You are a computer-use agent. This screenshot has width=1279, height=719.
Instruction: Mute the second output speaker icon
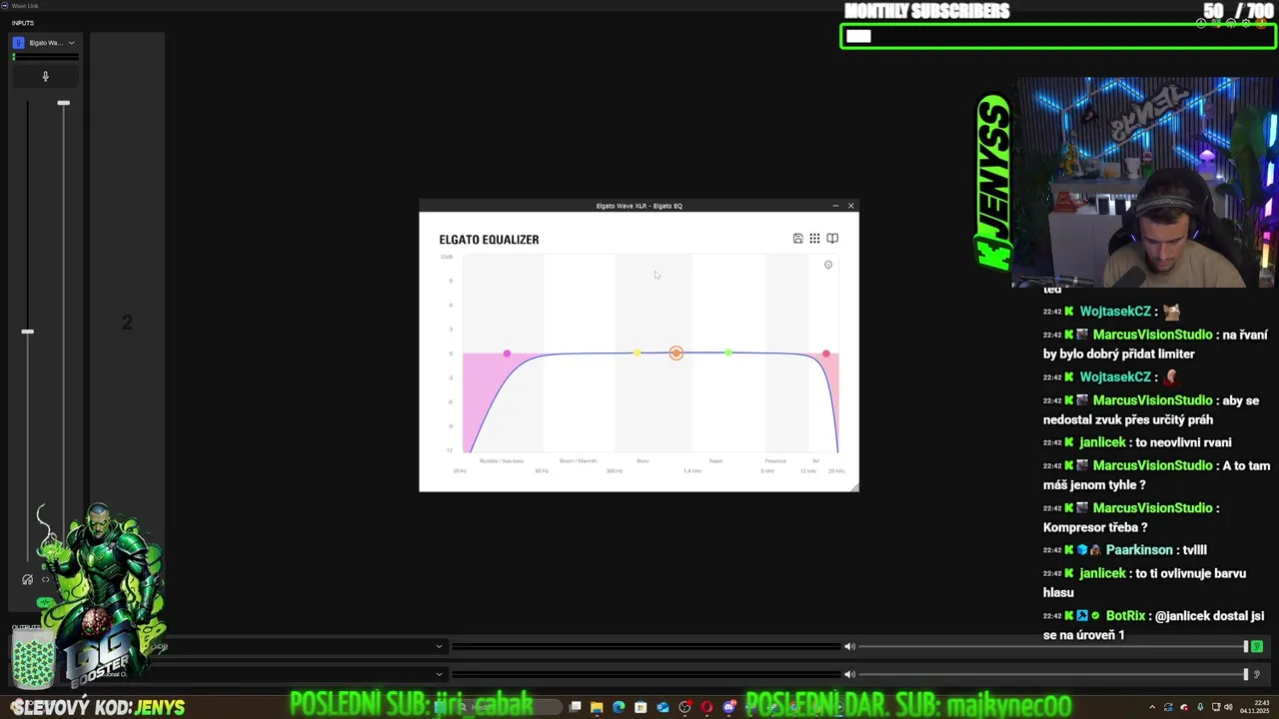[x=849, y=674]
